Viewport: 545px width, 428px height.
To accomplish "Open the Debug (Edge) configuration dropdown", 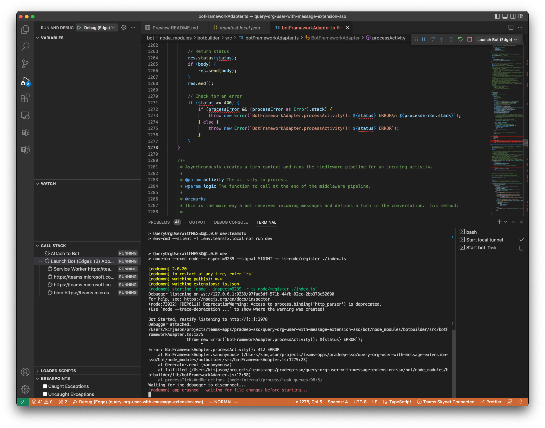I will [x=100, y=28].
